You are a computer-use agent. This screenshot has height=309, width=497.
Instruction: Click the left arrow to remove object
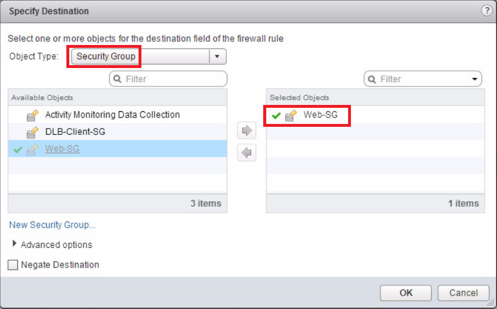tap(246, 153)
